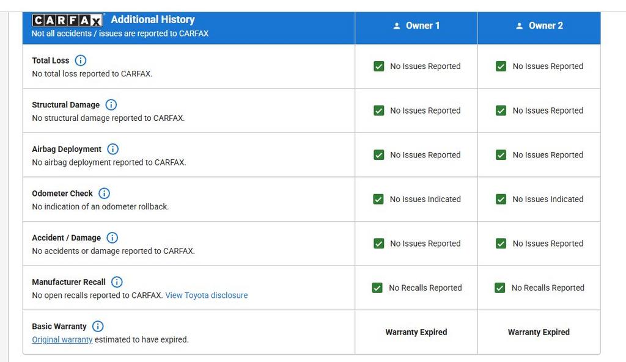This screenshot has height=362, width=626.
Task: Click Owner 1 Warranty Expired text
Action: (x=416, y=332)
